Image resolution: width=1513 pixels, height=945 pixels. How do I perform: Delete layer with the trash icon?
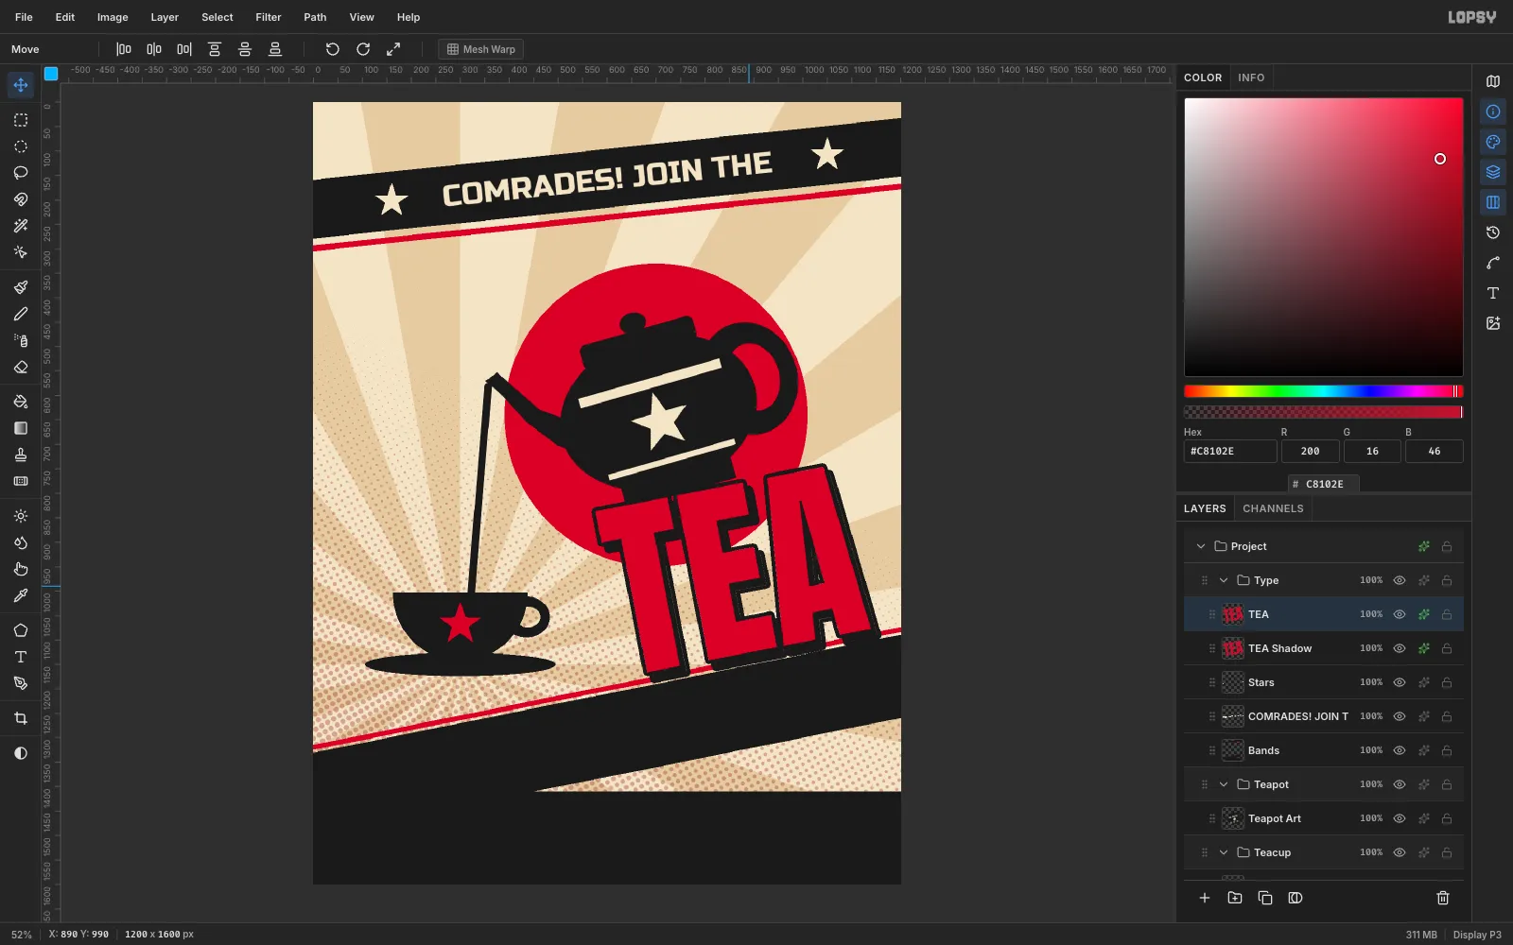pyautogui.click(x=1443, y=898)
